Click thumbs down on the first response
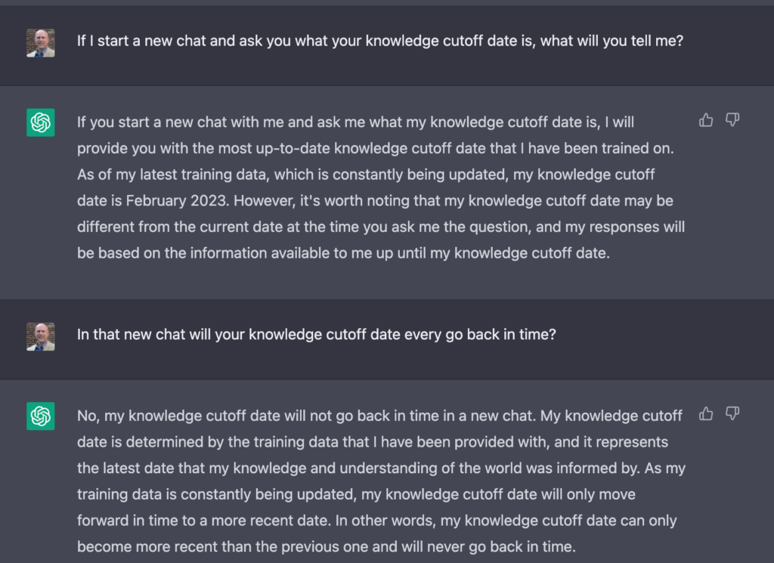Image resolution: width=774 pixels, height=563 pixels. click(x=732, y=120)
